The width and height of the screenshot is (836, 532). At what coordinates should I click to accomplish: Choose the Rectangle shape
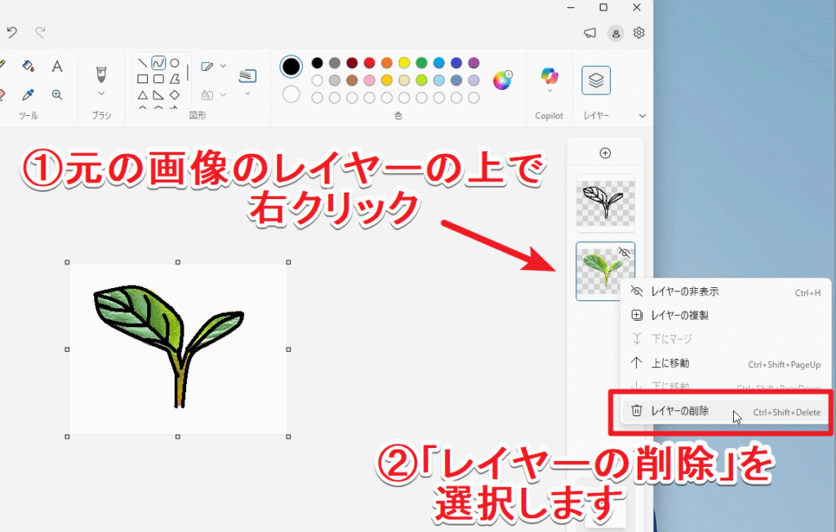(142, 79)
